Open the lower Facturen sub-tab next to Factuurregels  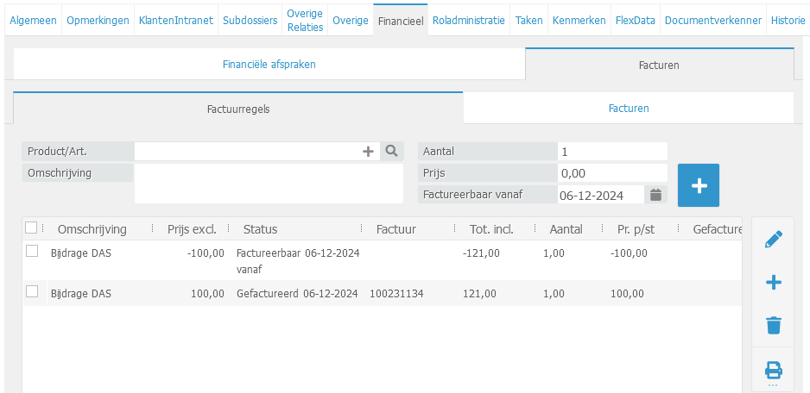629,109
